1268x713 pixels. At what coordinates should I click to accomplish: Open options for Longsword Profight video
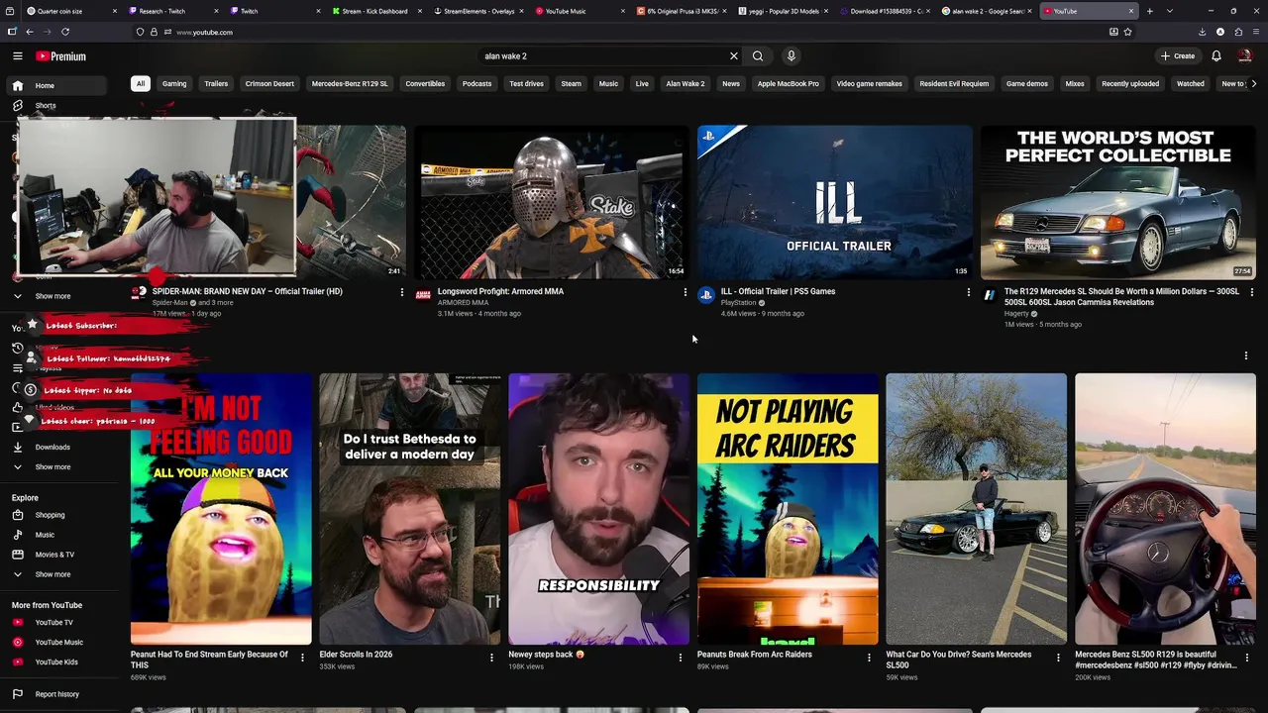pos(685,292)
